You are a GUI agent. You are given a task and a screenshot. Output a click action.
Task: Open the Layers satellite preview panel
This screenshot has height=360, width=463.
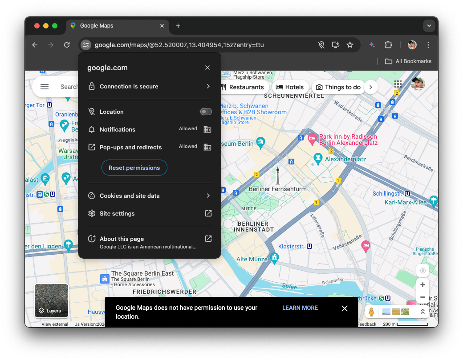pyautogui.click(x=51, y=301)
